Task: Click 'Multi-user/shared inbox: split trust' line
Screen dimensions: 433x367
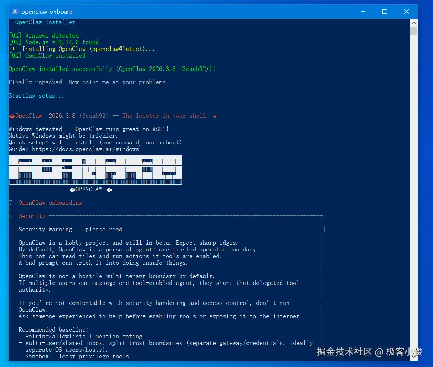Action: [166, 343]
